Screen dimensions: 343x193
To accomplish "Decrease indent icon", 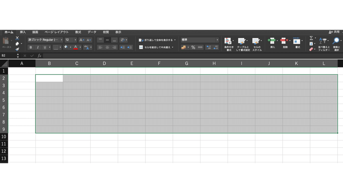I will tap(122, 47).
